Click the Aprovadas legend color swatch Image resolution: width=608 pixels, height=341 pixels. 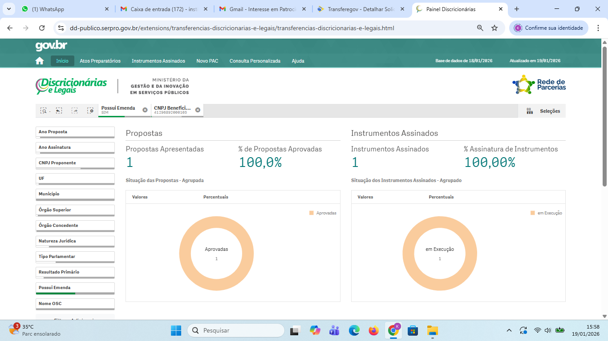coord(312,213)
